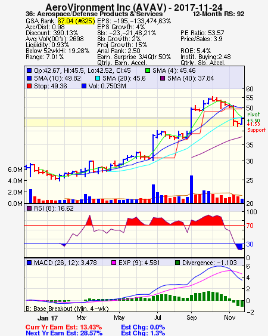Click the highlighted GSA Rank 67.04 (#625) value
This screenshot has height=336, width=268.
[76, 21]
